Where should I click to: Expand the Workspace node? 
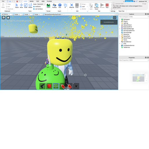pos(120,19)
